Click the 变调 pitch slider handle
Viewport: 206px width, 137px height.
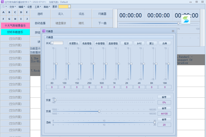pos(99,111)
